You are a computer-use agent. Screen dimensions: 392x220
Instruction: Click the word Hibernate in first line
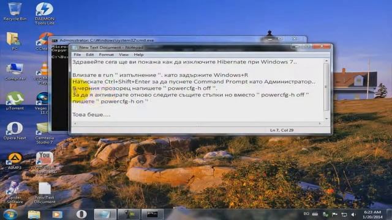pos(232,62)
